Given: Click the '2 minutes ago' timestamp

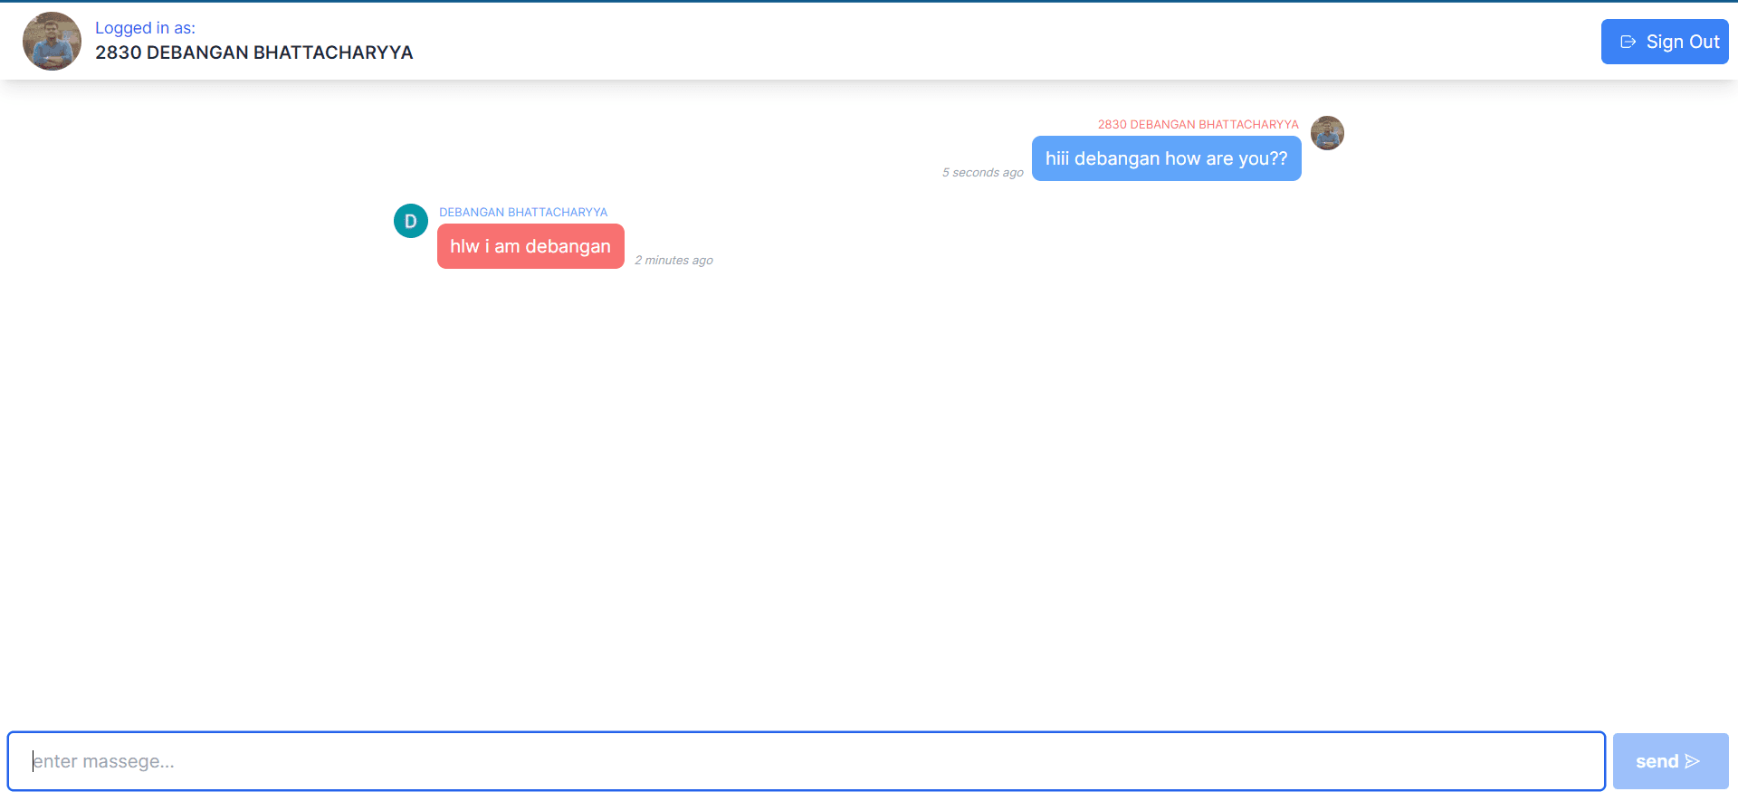Looking at the screenshot, I should tap(673, 260).
